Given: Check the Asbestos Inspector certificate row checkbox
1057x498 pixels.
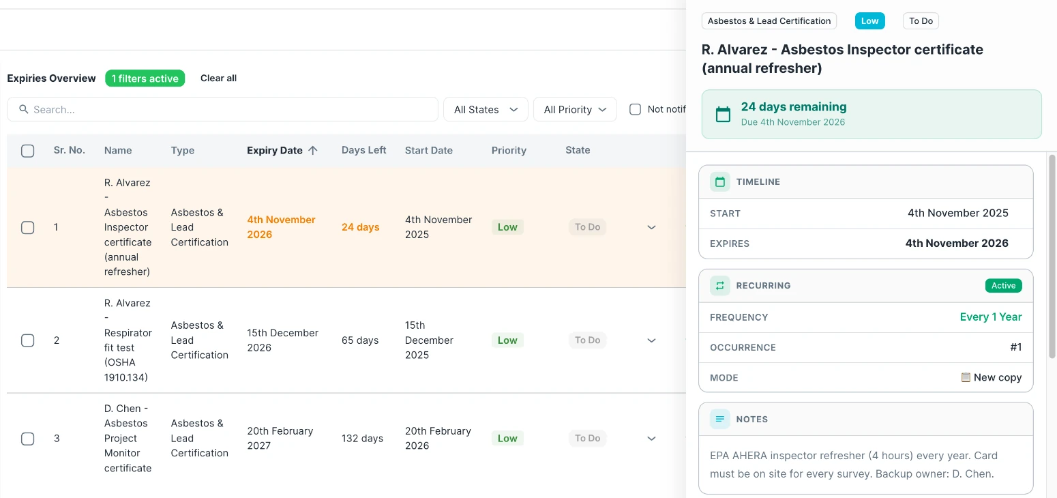Looking at the screenshot, I should 28,227.
